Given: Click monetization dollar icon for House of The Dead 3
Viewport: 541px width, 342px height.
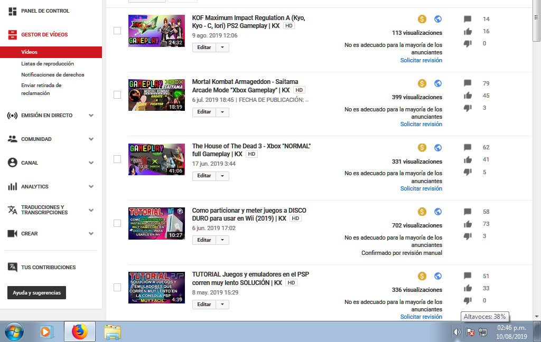Looking at the screenshot, I should pyautogui.click(x=422, y=148).
